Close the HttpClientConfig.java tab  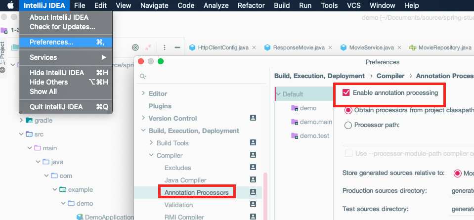(254, 47)
